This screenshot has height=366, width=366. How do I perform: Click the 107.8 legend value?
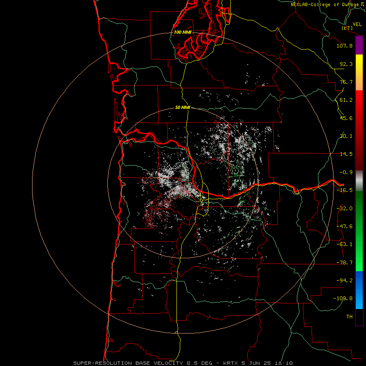pos(344,46)
